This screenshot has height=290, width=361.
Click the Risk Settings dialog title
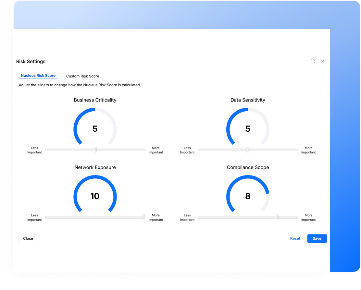pyautogui.click(x=31, y=62)
